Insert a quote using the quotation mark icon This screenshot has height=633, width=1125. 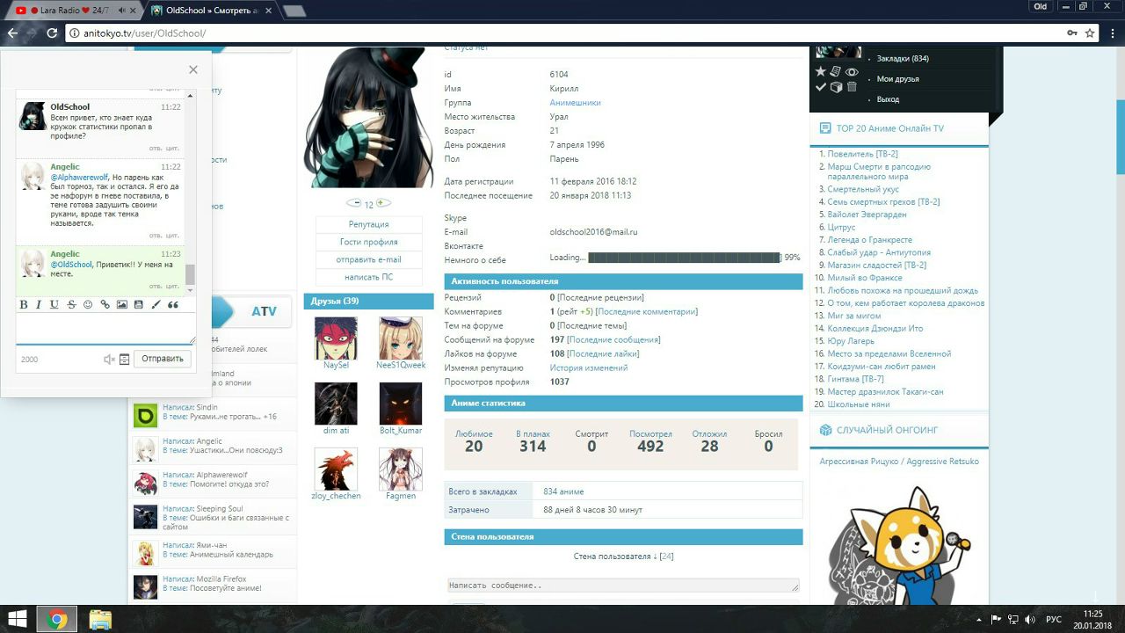(x=173, y=305)
